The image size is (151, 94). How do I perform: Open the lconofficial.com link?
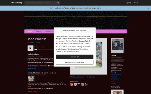tap(116, 75)
